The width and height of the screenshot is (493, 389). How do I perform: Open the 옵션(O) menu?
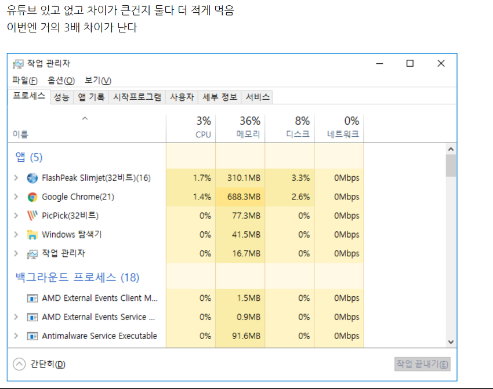click(x=61, y=81)
